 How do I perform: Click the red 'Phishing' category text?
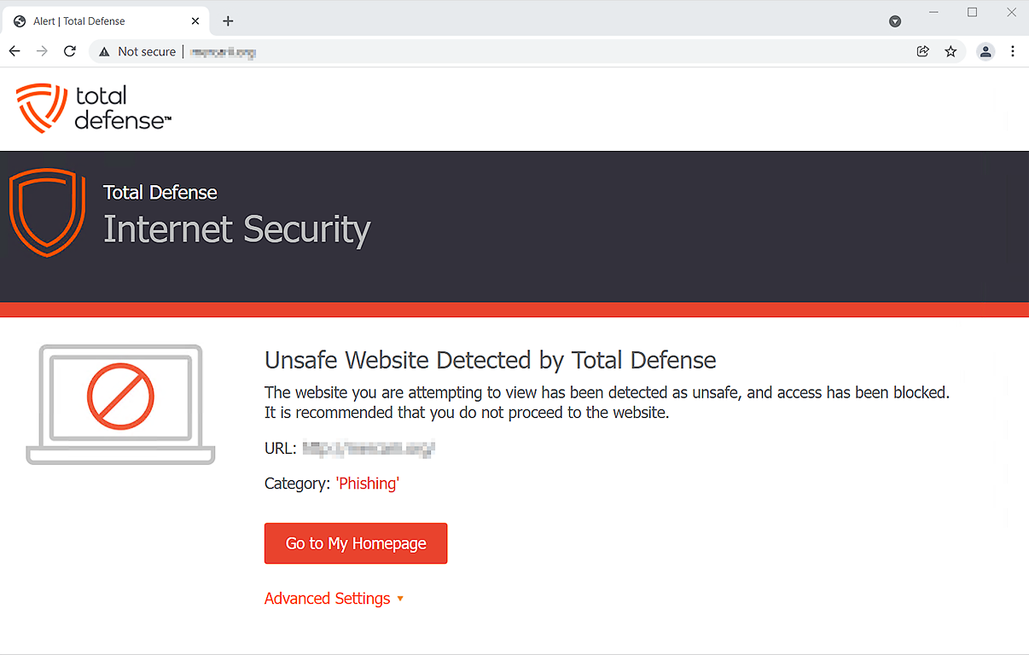(x=367, y=483)
